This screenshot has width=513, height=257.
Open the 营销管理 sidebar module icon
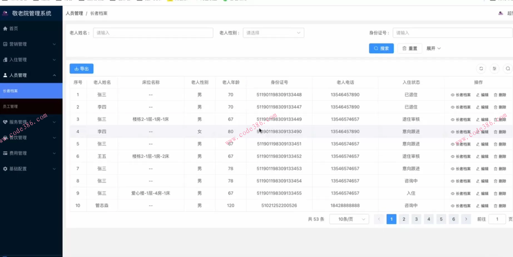pyautogui.click(x=5, y=44)
